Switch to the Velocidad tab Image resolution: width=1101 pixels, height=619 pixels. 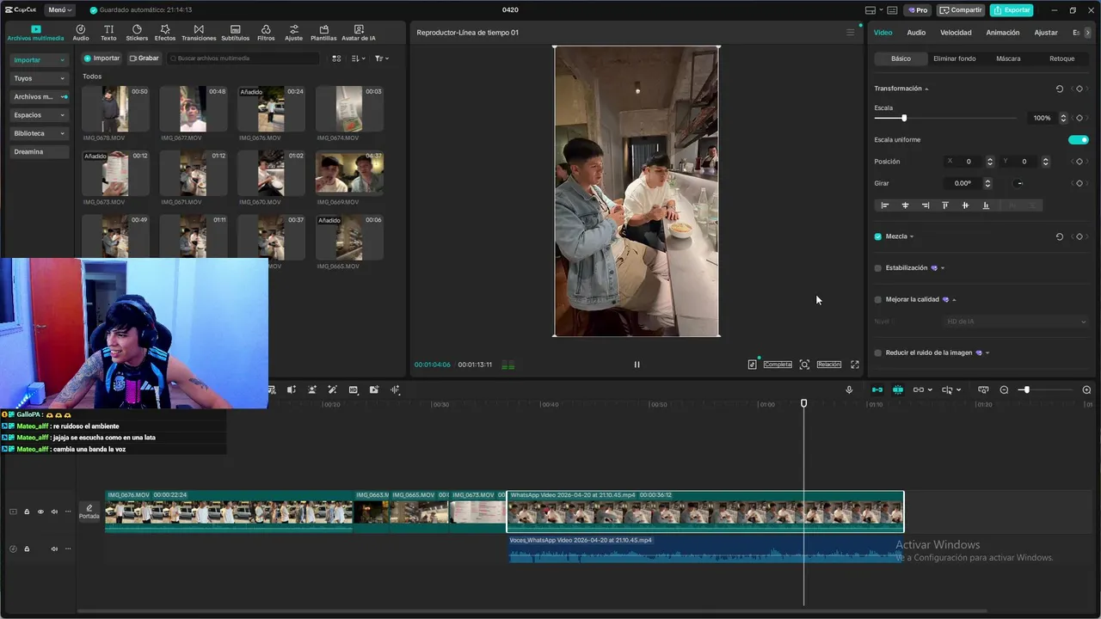tap(956, 33)
